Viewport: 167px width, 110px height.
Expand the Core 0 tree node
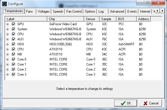pyautogui.click(x=7, y=59)
